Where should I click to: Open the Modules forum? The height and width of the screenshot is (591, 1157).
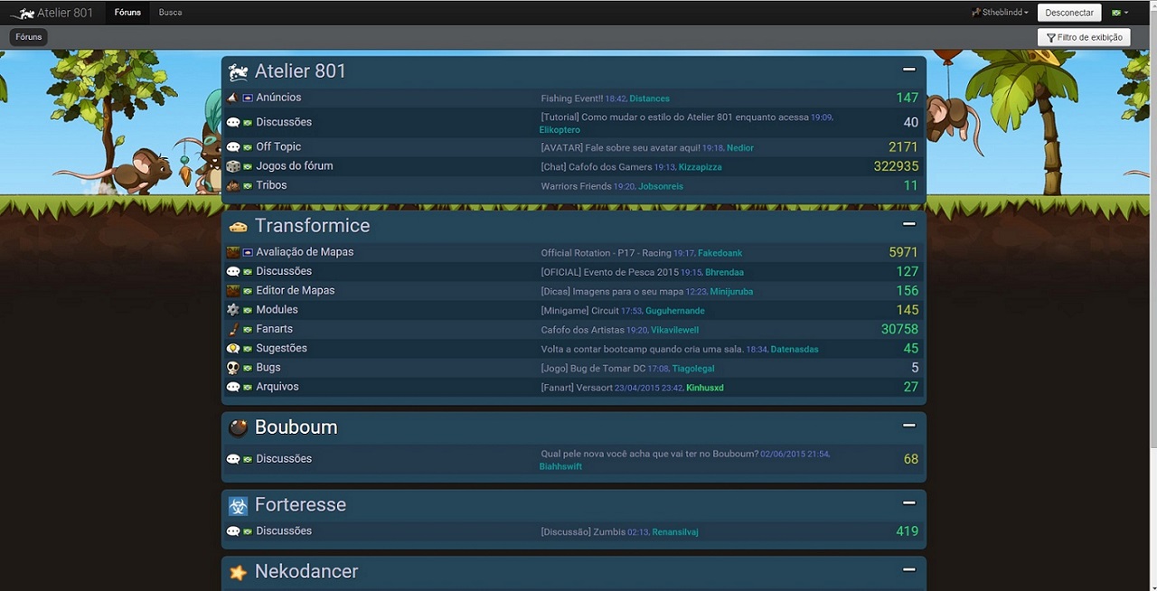pos(277,310)
